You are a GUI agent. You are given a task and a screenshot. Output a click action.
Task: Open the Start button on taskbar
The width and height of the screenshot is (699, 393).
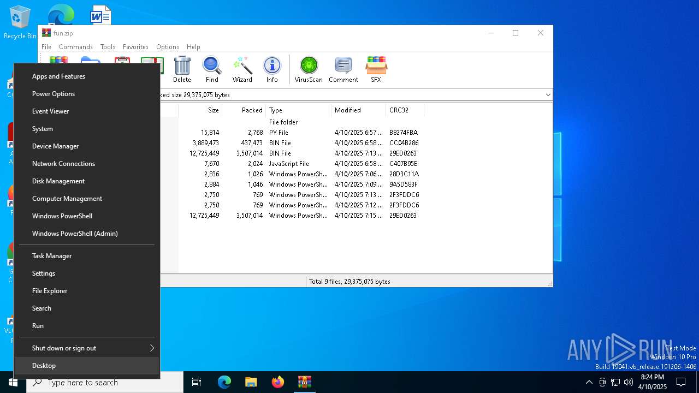click(13, 382)
